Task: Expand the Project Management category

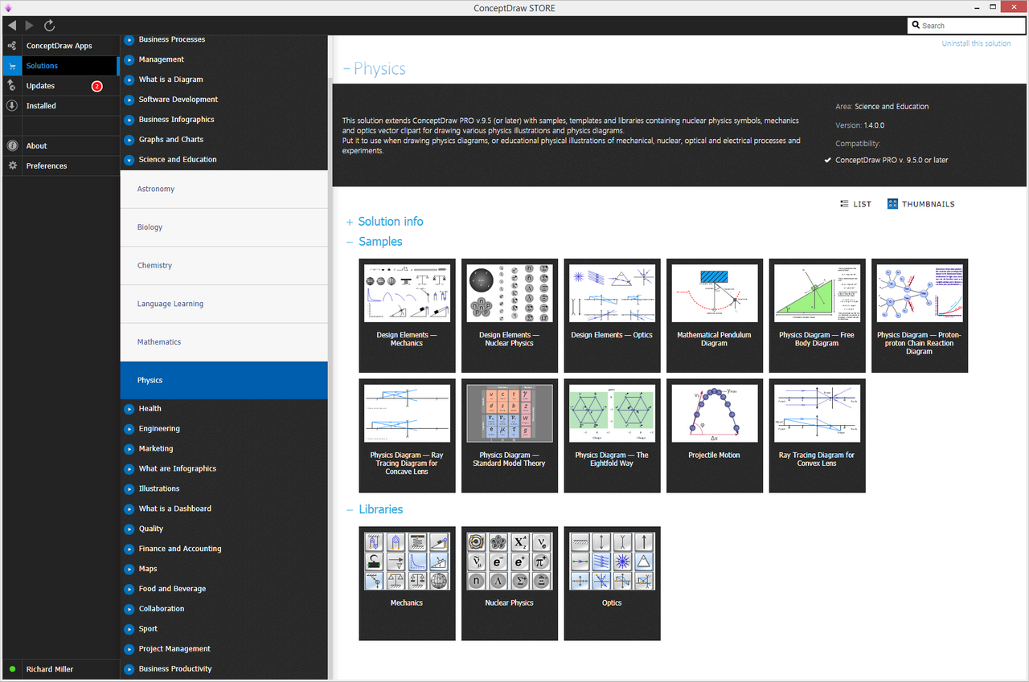Action: [129, 649]
